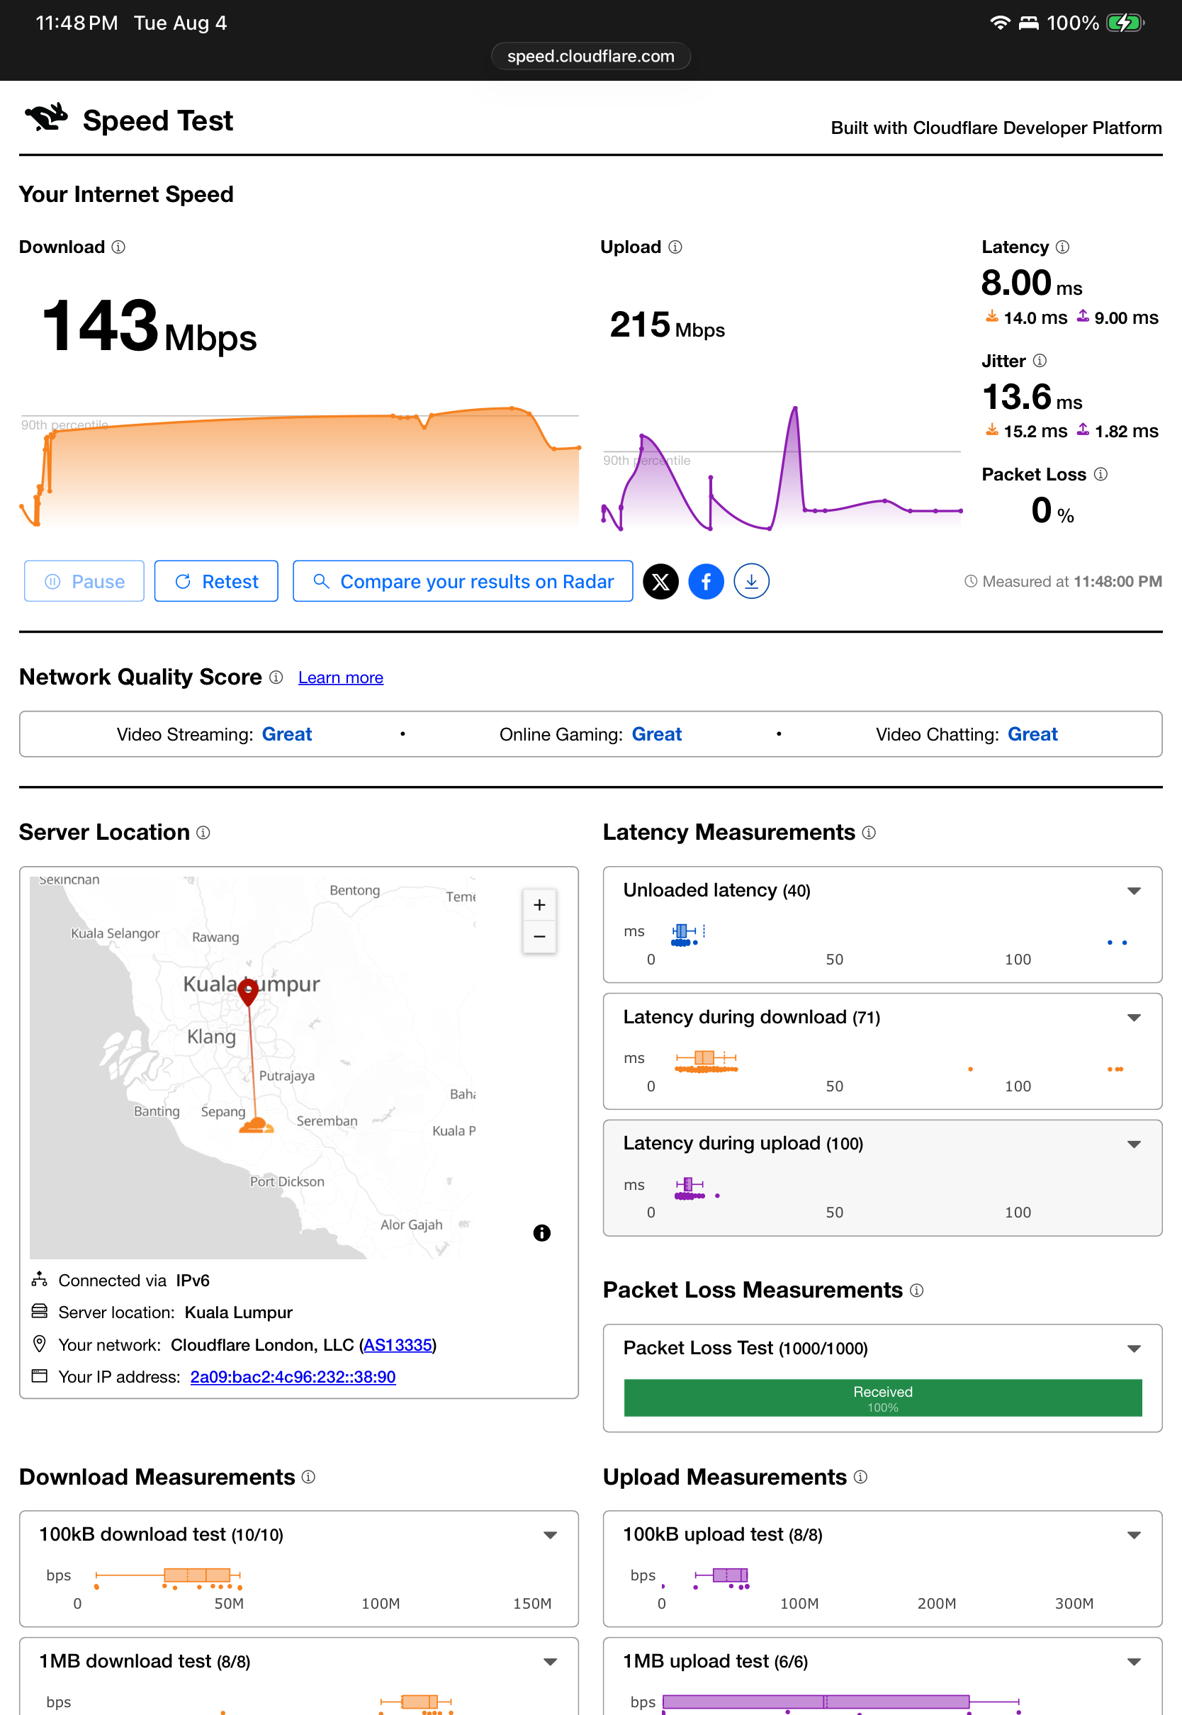
Task: Share results on Facebook icon
Action: click(x=706, y=581)
